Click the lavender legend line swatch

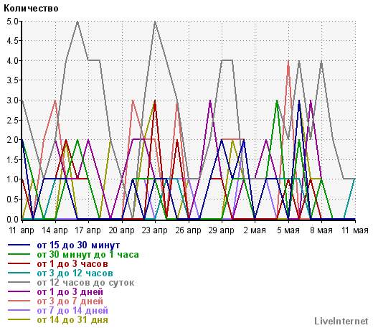point(19,310)
